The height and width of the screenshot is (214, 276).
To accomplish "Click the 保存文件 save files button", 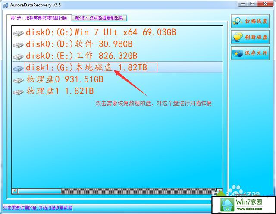I will pos(250,53).
